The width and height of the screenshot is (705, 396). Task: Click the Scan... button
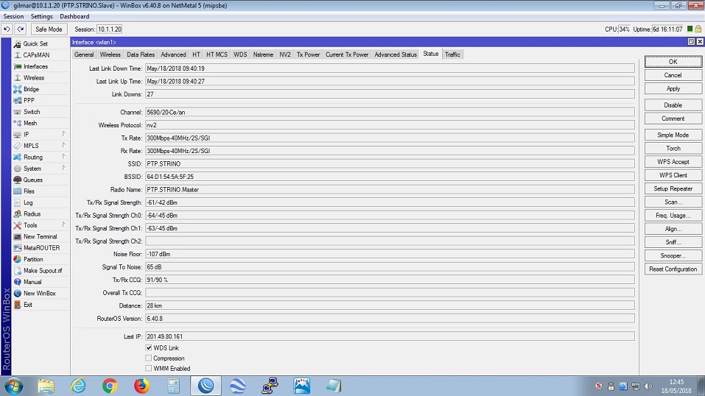(x=673, y=202)
